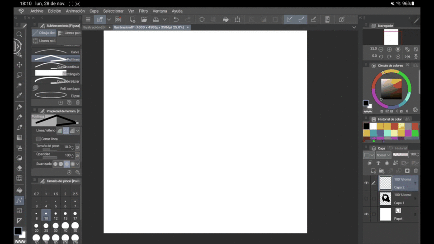The height and width of the screenshot is (244, 434).
Task: Select brush size 25 preset
Action: [x=46, y=228]
